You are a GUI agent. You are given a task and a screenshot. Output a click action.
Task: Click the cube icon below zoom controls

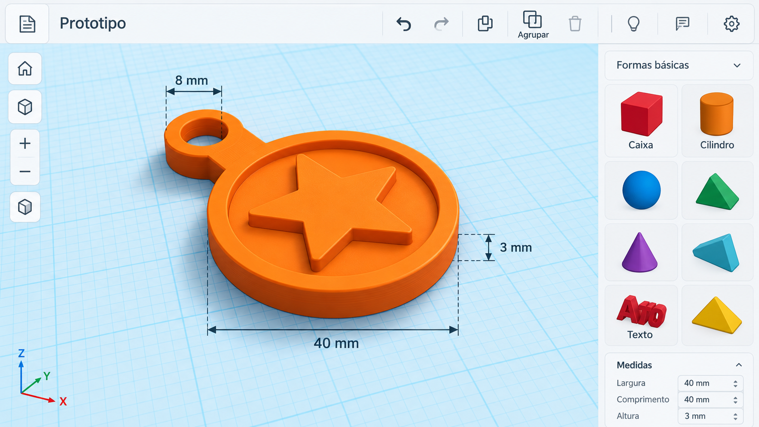[25, 207]
